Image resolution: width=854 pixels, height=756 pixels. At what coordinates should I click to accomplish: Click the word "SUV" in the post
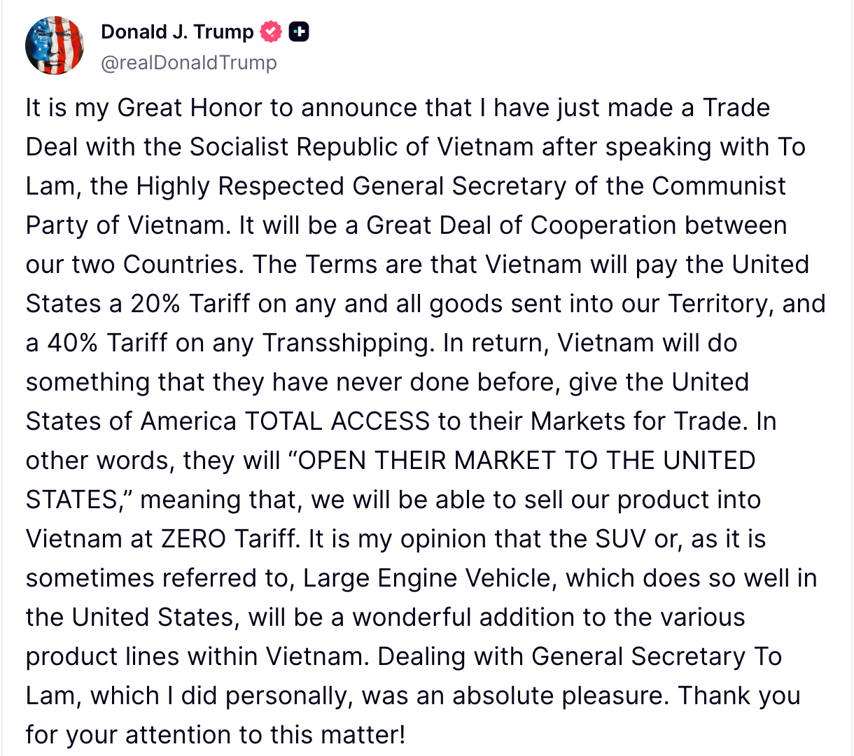(x=621, y=539)
